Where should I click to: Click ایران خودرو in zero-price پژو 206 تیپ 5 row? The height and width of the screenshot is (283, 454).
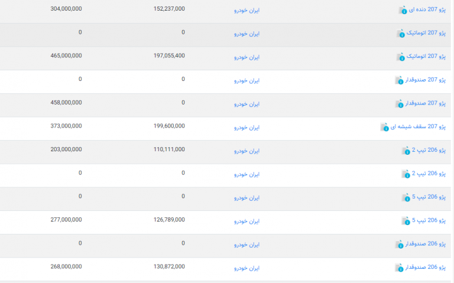tap(247, 198)
